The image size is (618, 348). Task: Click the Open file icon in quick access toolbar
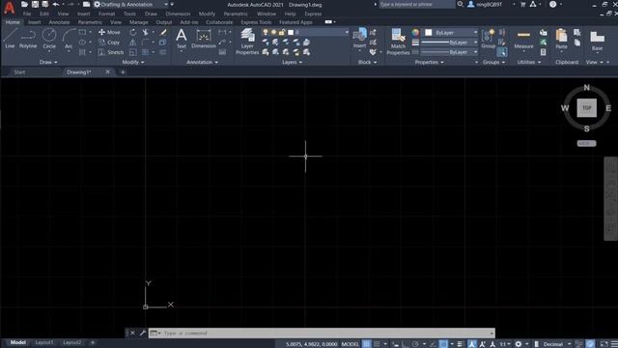24,4
